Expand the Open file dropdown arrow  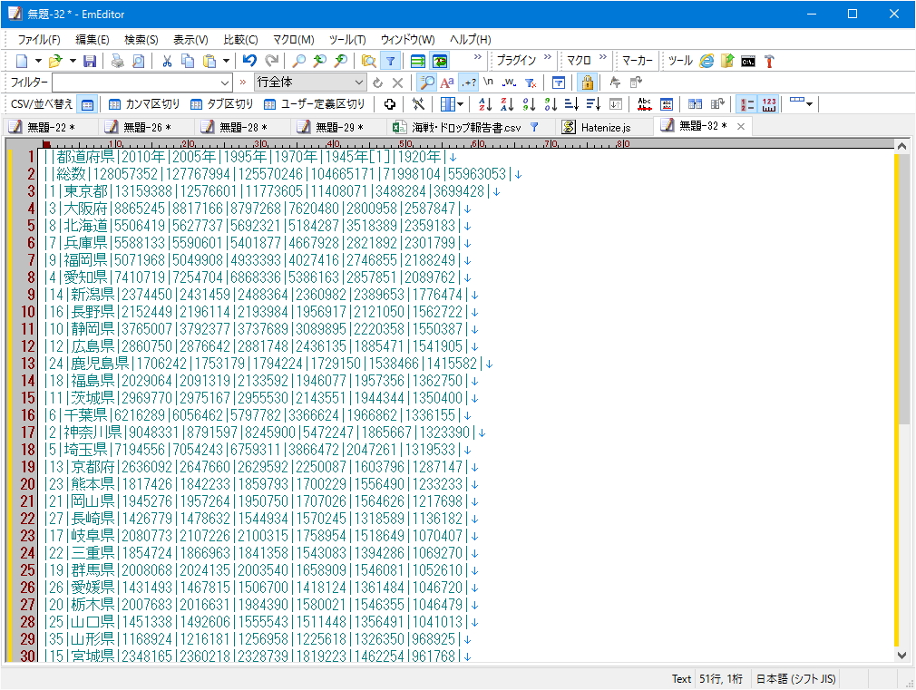point(73,61)
